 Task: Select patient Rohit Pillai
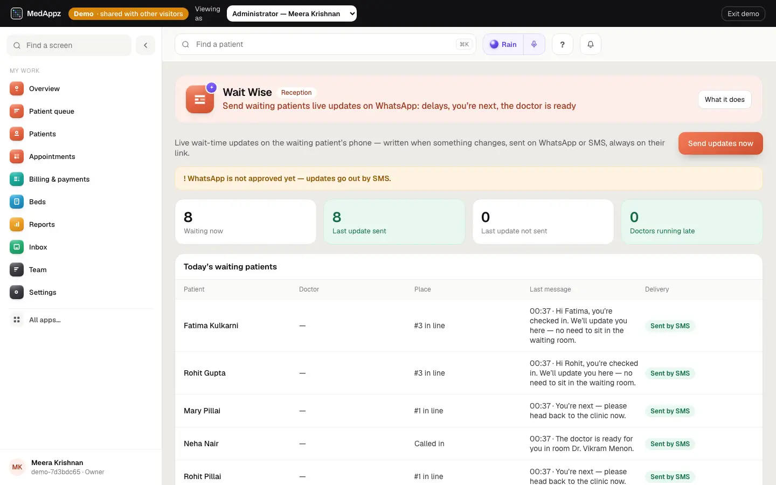click(203, 476)
